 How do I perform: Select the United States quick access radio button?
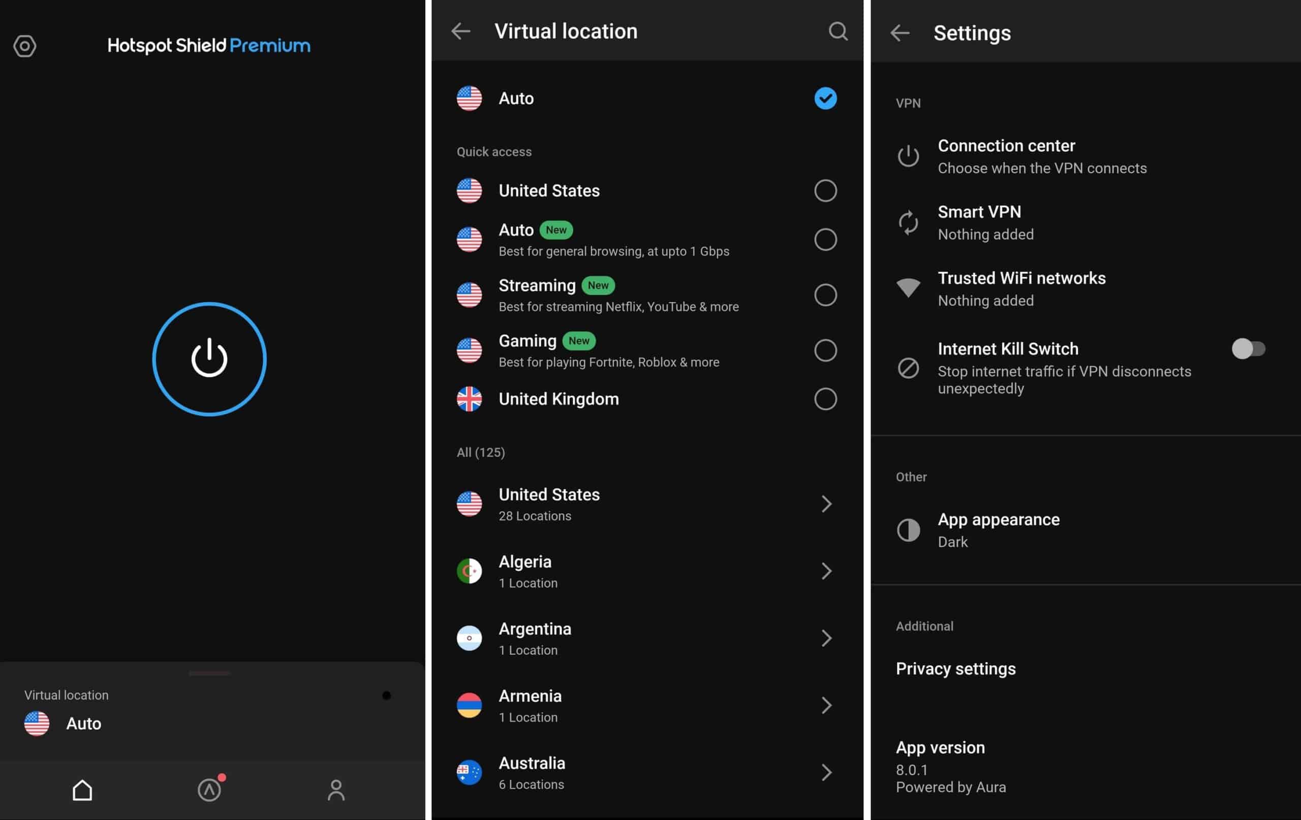825,190
